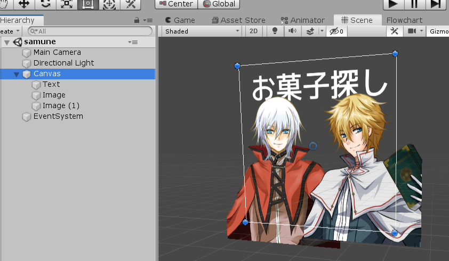Step one frame forward
The width and height of the screenshot is (449, 261).
pyautogui.click(x=436, y=4)
